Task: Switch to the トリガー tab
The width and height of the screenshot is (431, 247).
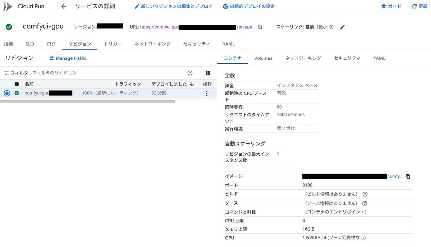Action: tap(113, 44)
